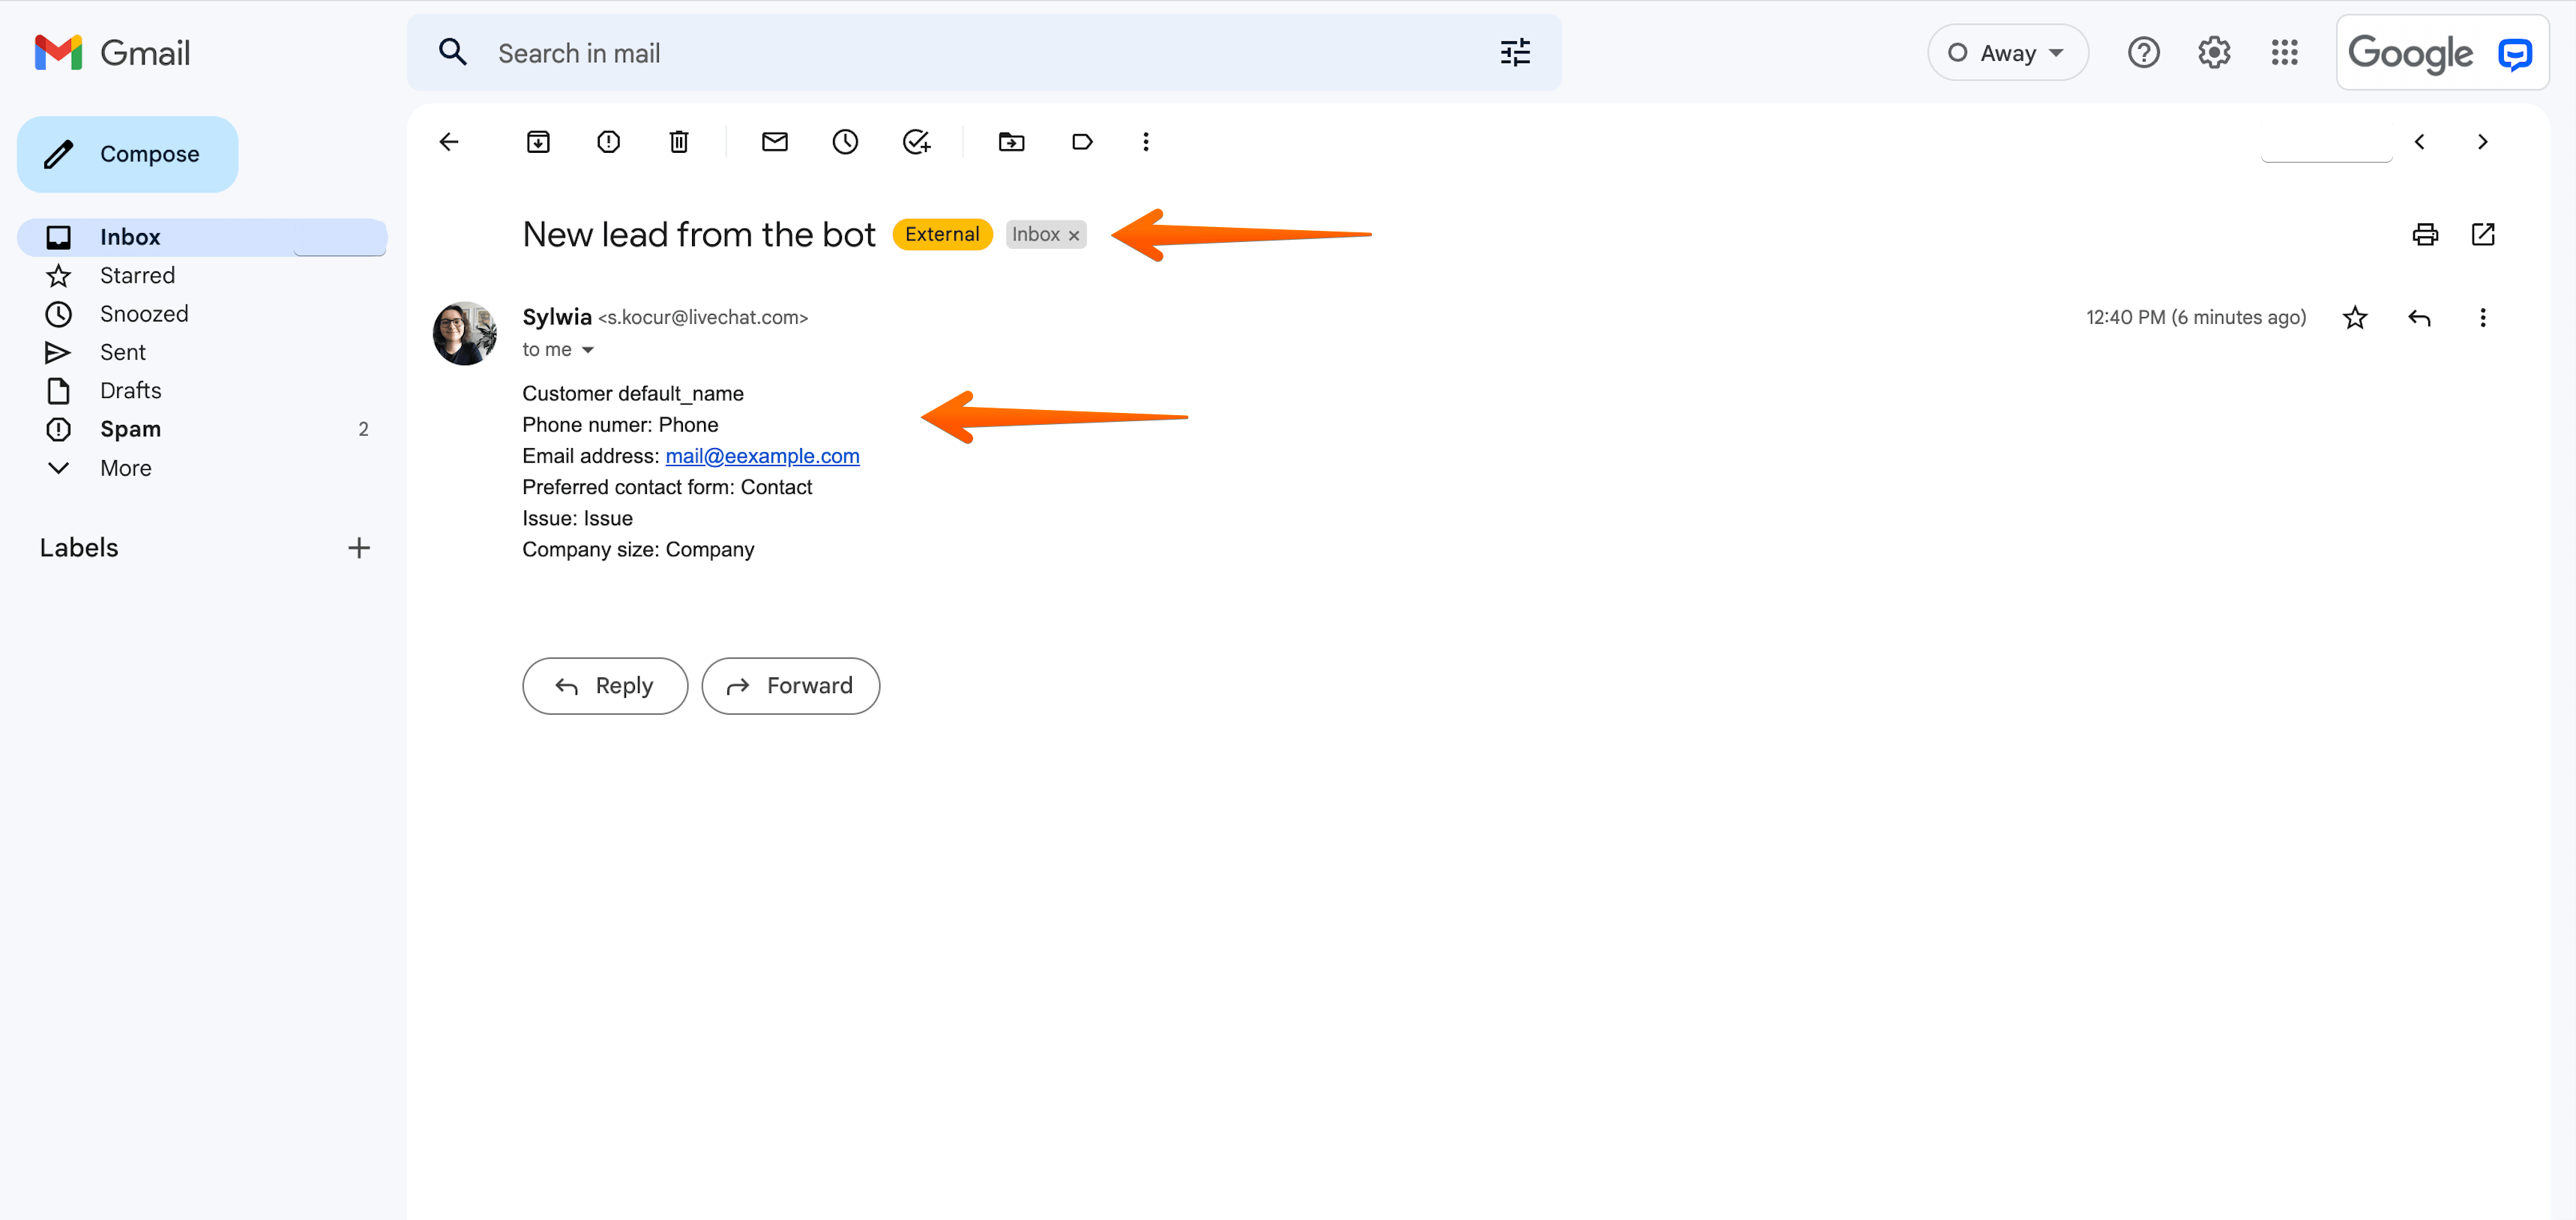Open message More menu next to reply icon
Screen dimensions: 2576x1220
pyautogui.click(x=2483, y=318)
